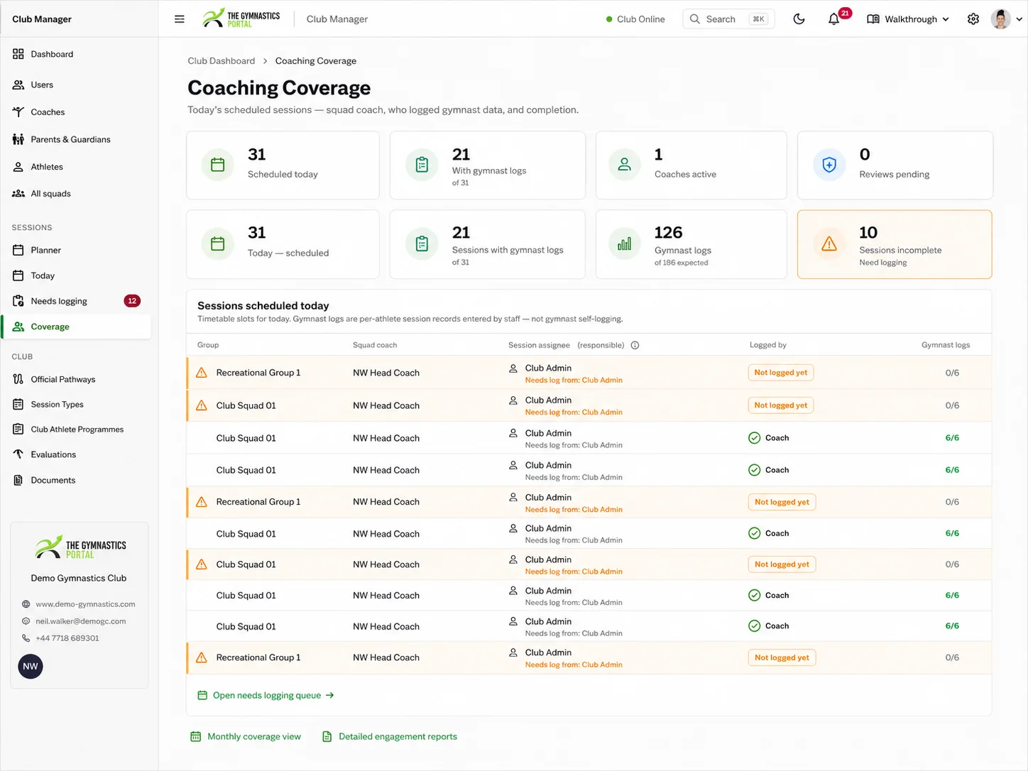The image size is (1028, 771).
Task: Click the Coaches active card
Action: pos(691,165)
